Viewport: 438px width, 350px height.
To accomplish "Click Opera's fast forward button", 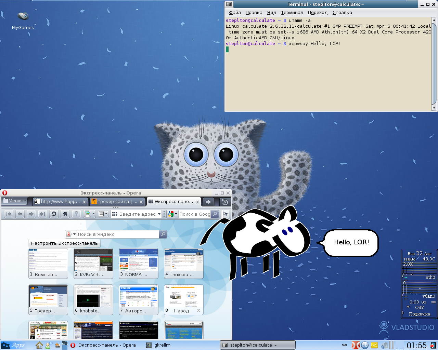I will pos(42,214).
